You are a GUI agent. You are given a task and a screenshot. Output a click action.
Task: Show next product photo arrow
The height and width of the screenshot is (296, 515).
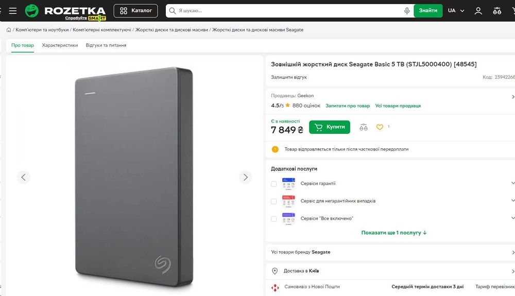point(245,177)
